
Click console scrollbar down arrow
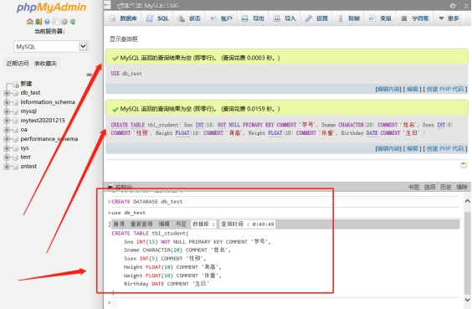[x=468, y=300]
